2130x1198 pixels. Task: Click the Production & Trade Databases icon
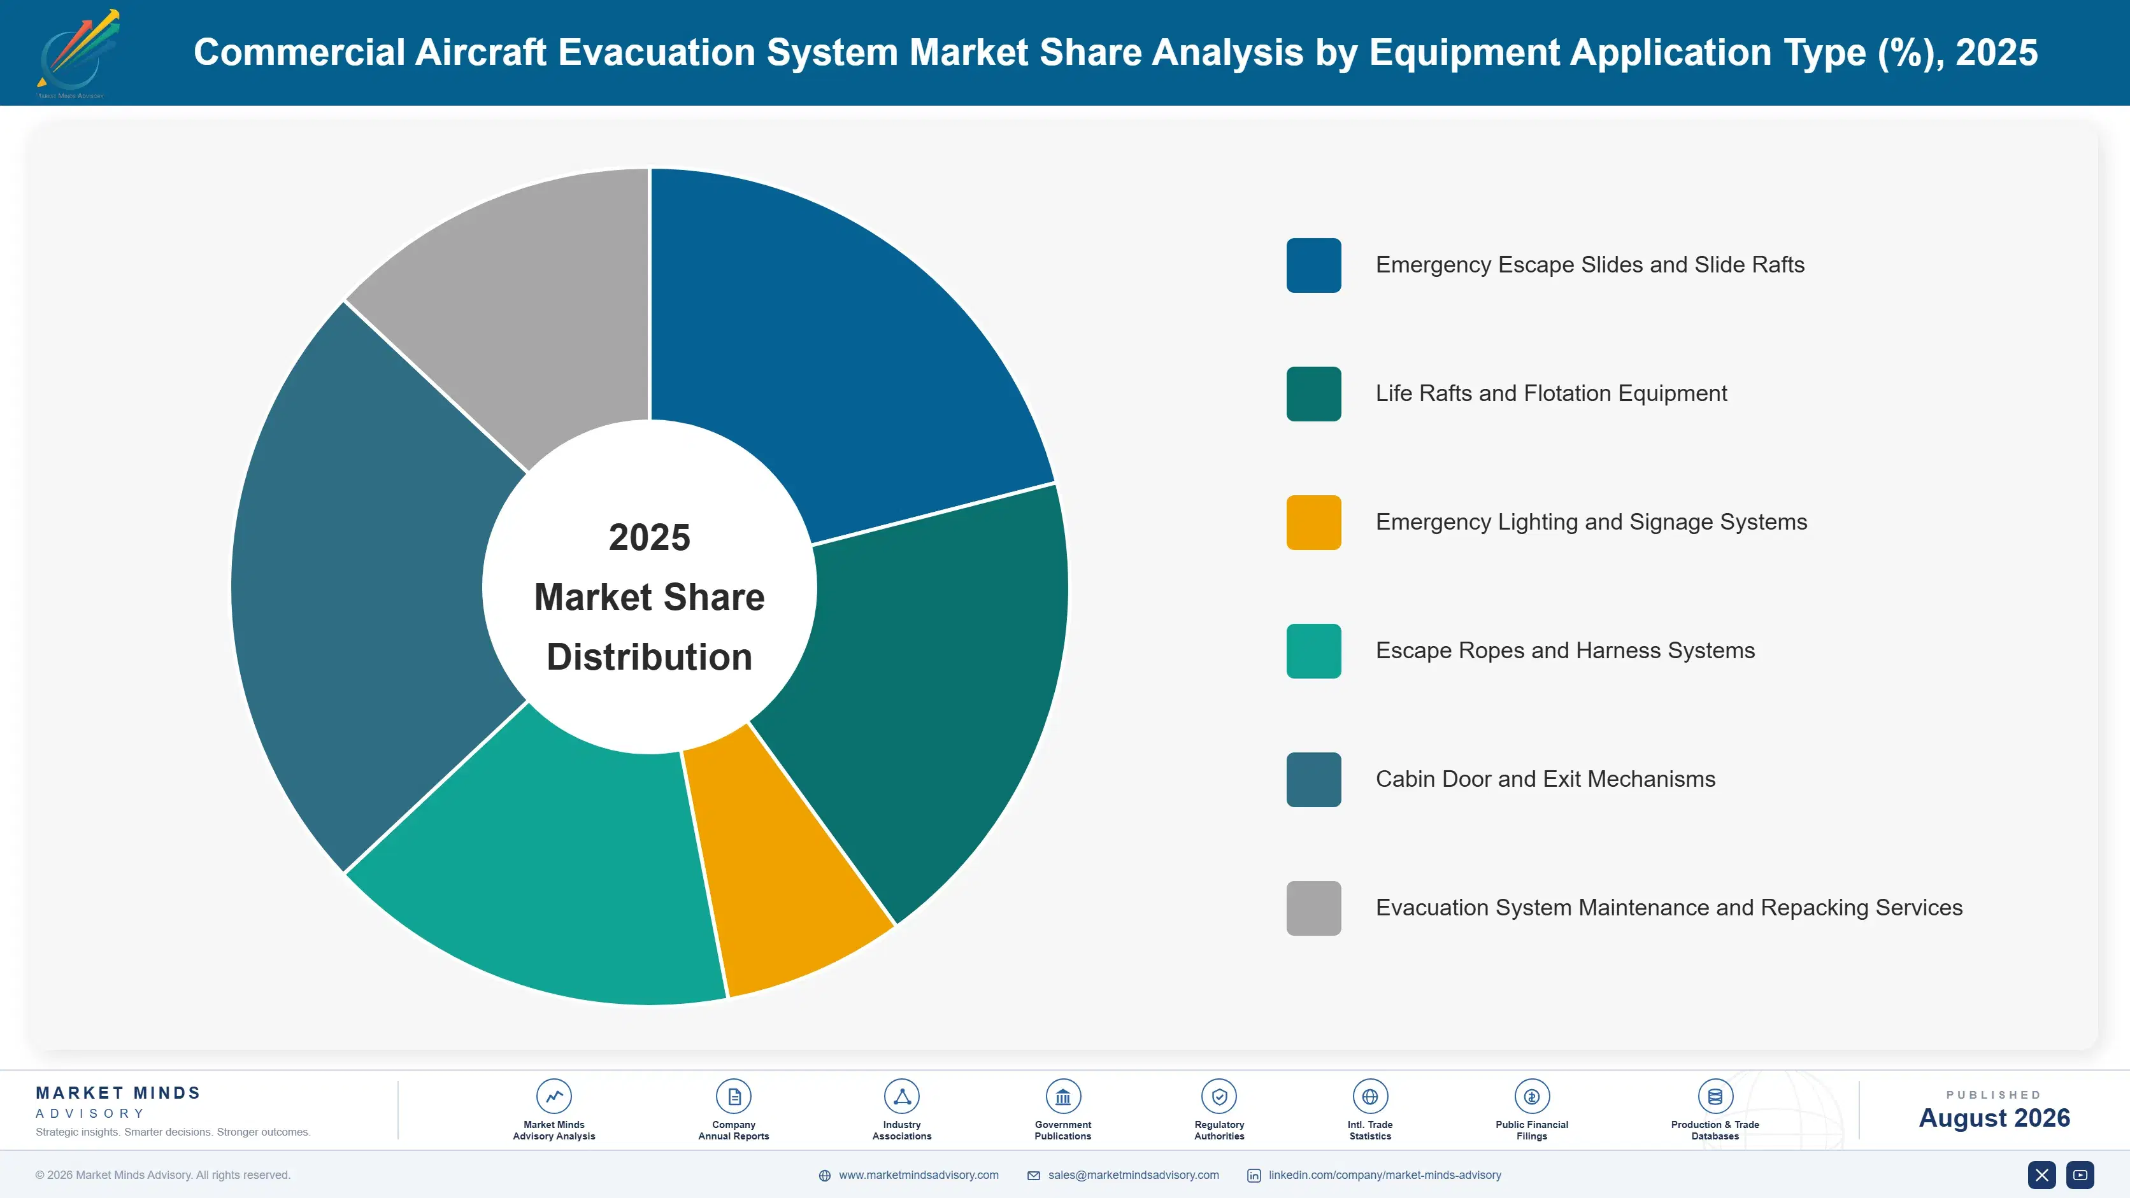[x=1715, y=1096]
